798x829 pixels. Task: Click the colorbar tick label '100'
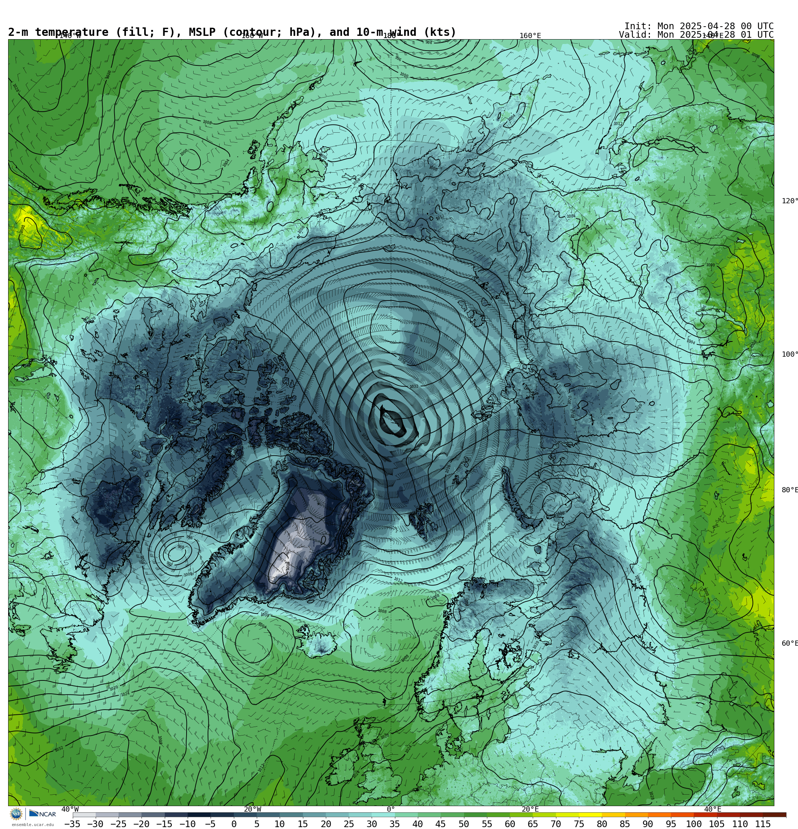pos(694,824)
